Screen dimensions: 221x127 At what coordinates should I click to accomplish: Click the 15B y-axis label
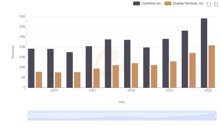tap(22, 57)
